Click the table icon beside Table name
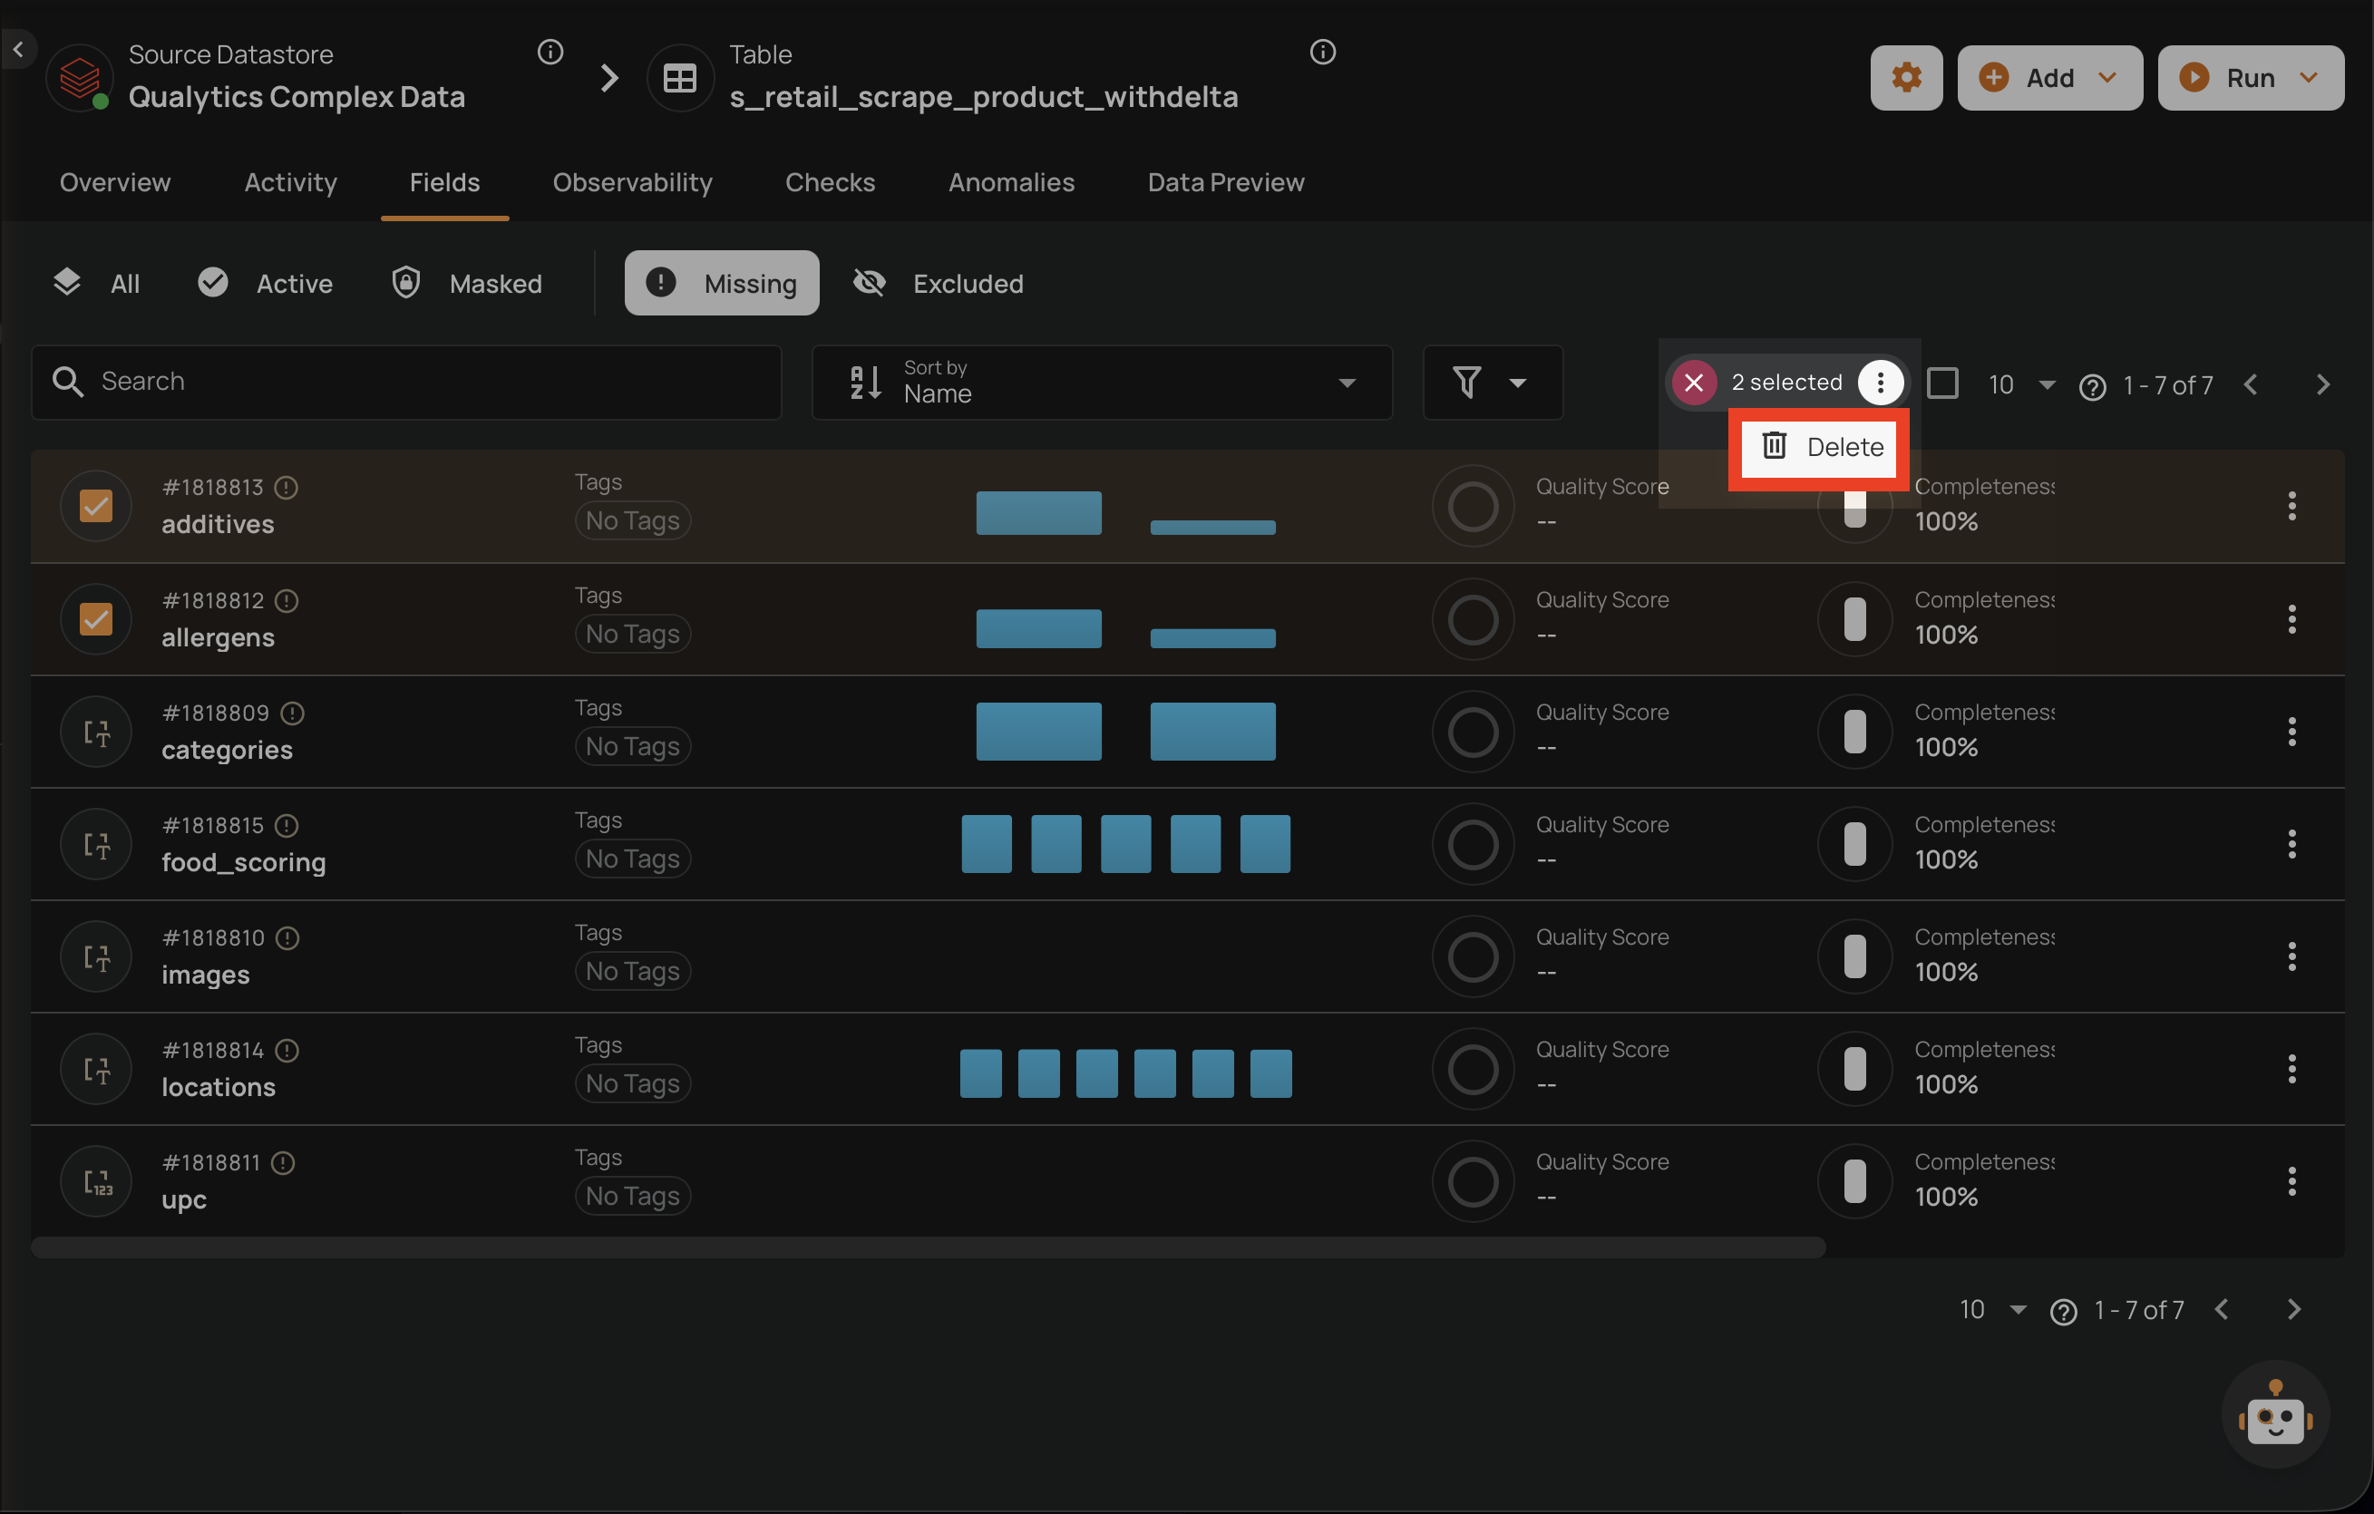Viewport: 2374px width, 1514px height. click(679, 78)
